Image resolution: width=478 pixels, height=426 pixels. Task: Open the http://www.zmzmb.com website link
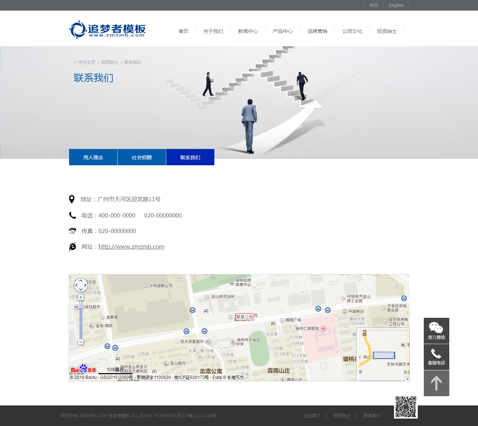click(x=131, y=247)
